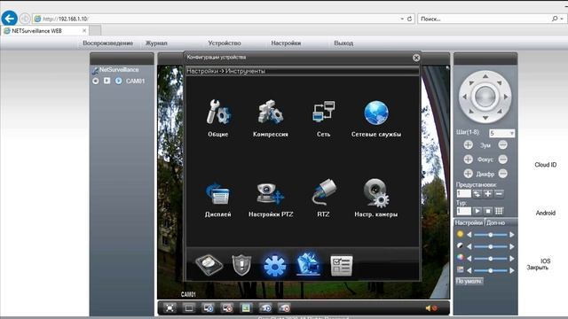Click the Cloud ID link

(546, 165)
